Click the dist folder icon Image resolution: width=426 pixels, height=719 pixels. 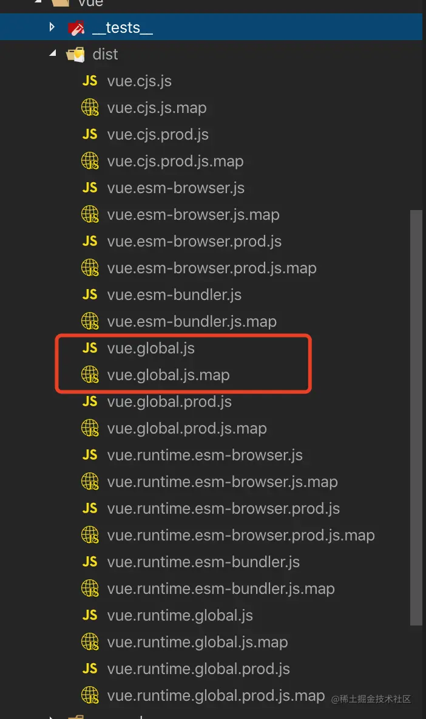(76, 55)
